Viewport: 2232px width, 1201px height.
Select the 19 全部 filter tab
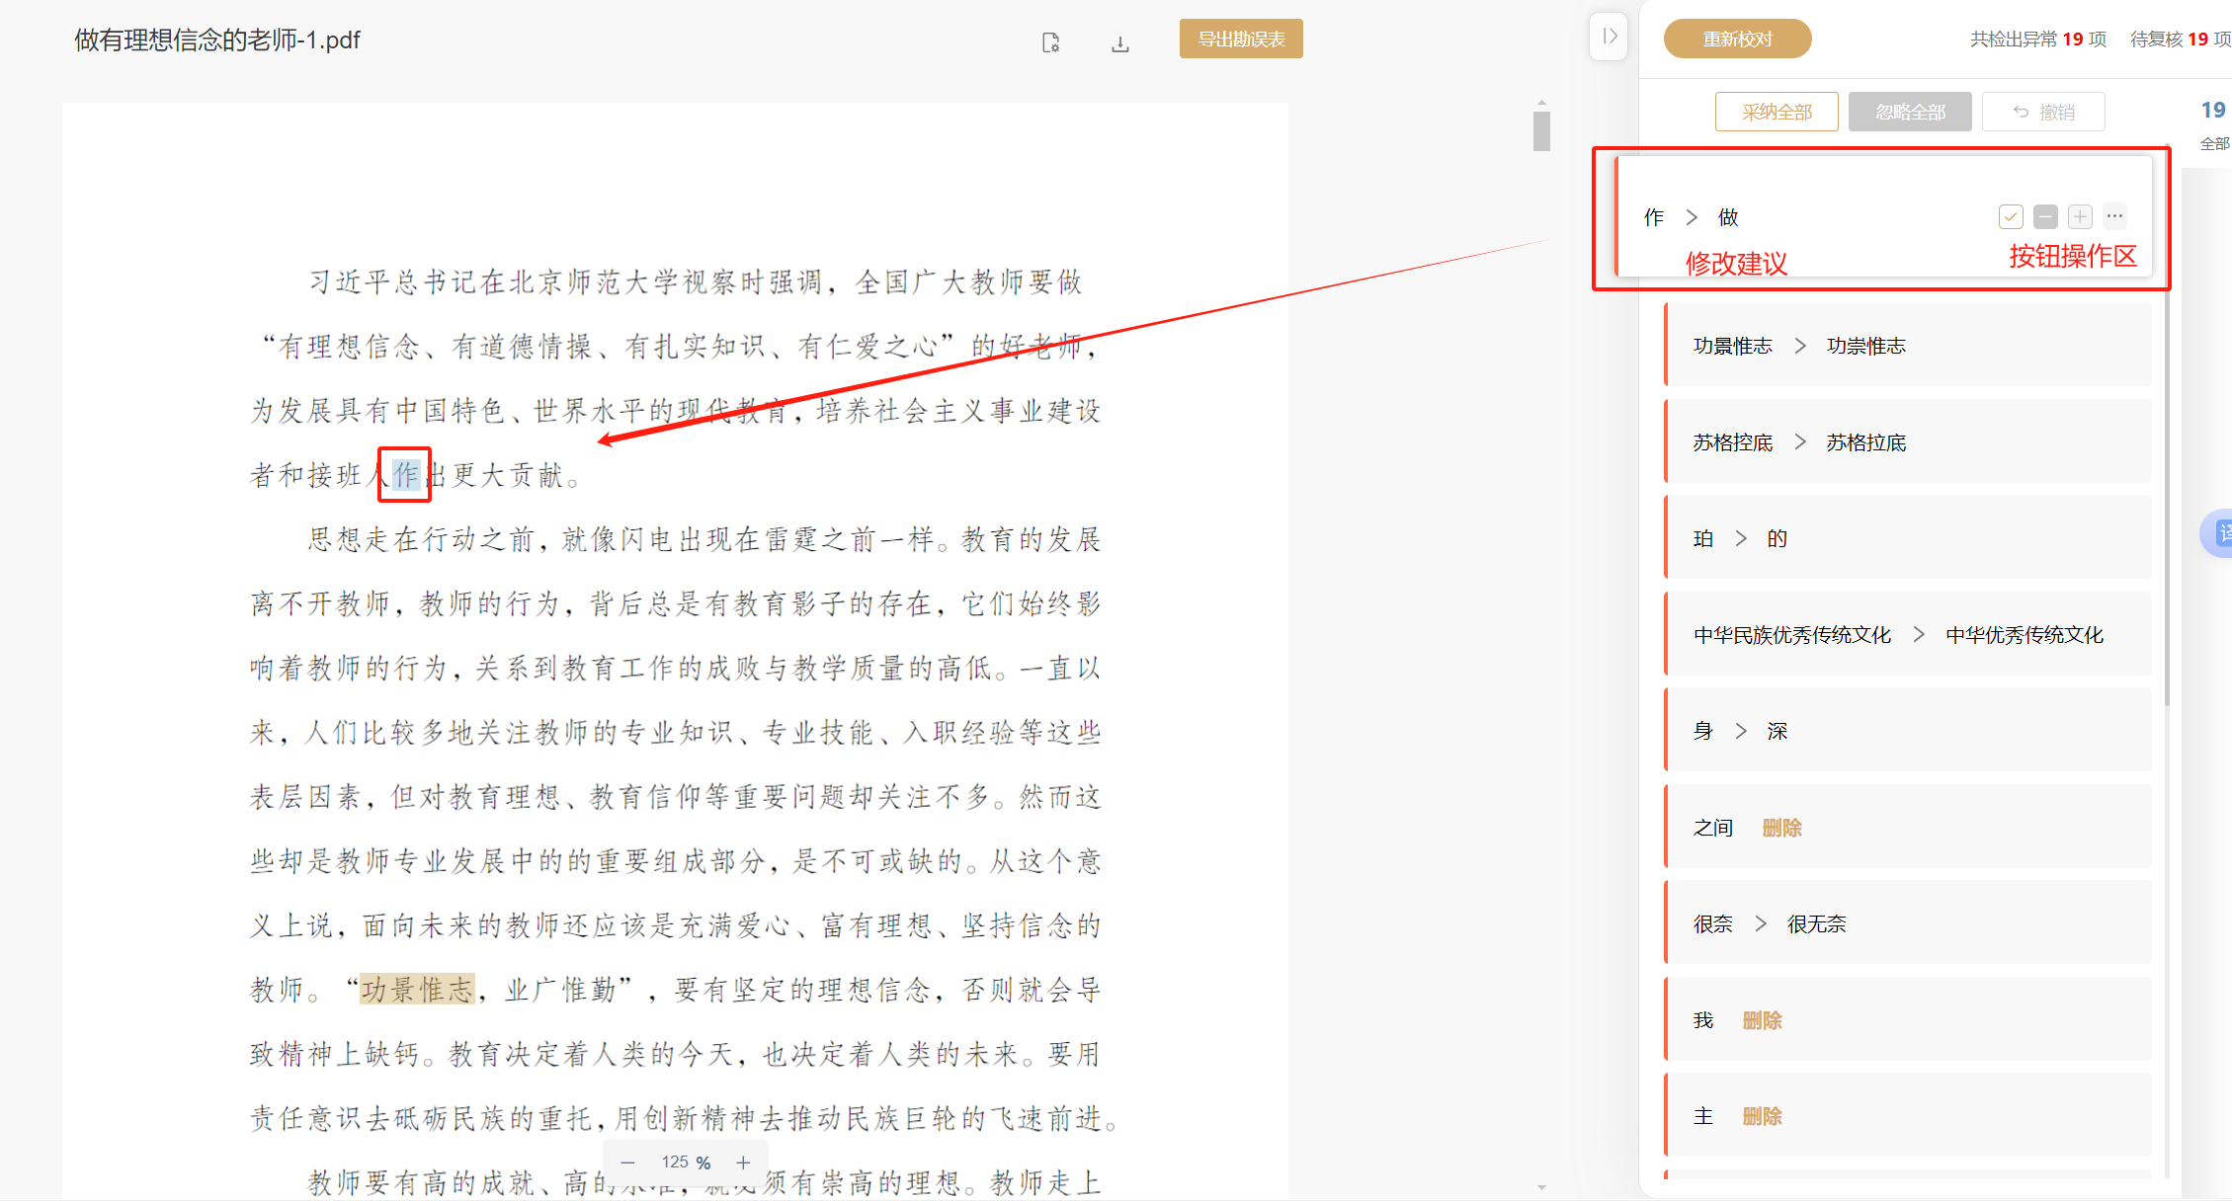(2213, 123)
